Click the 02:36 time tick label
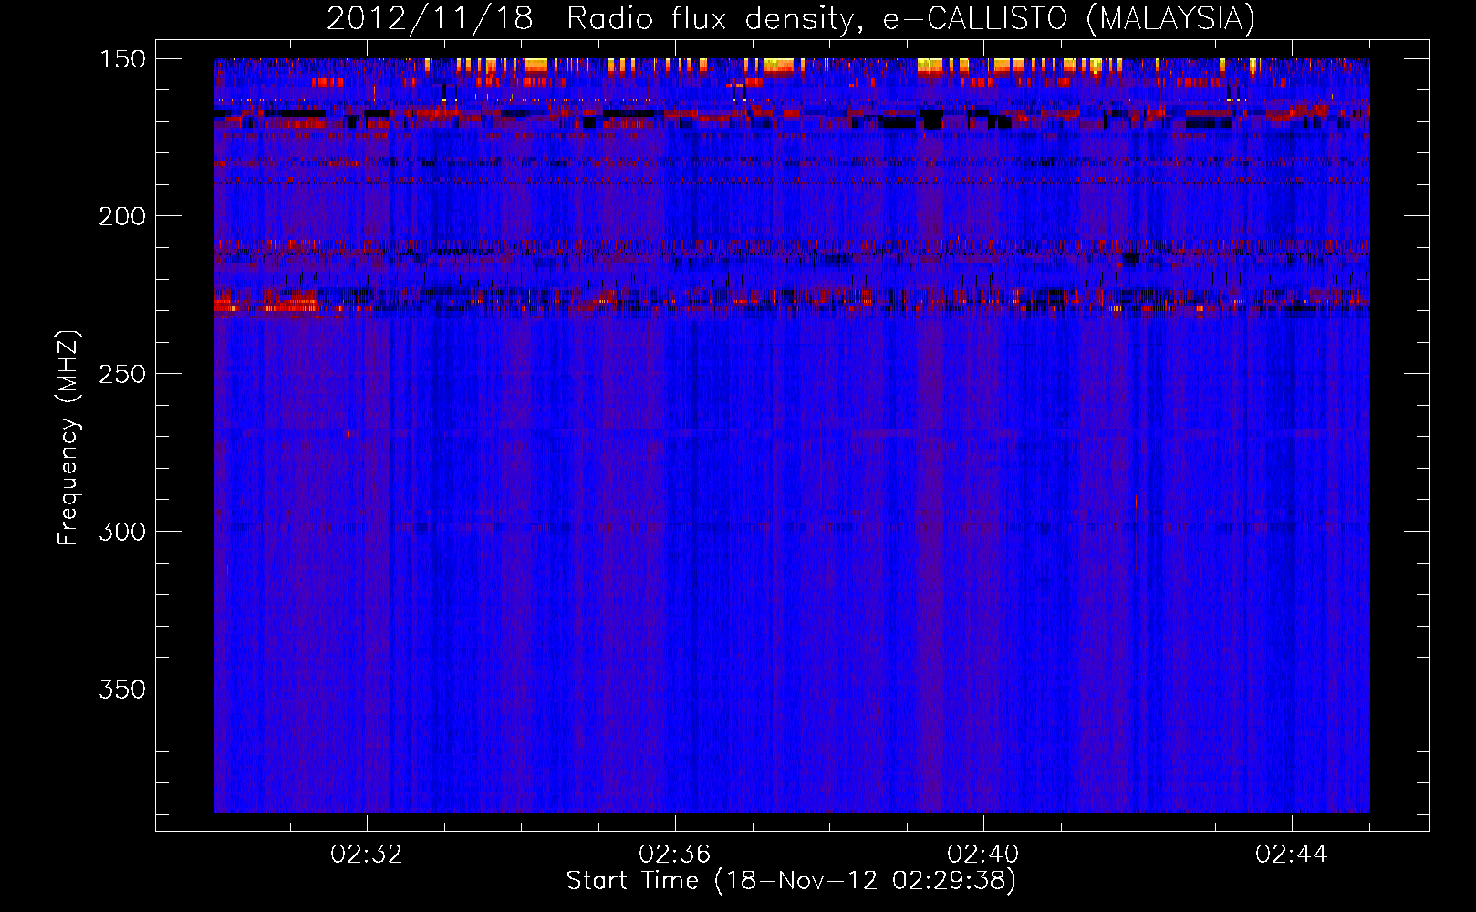The height and width of the screenshot is (912, 1476). tap(675, 855)
